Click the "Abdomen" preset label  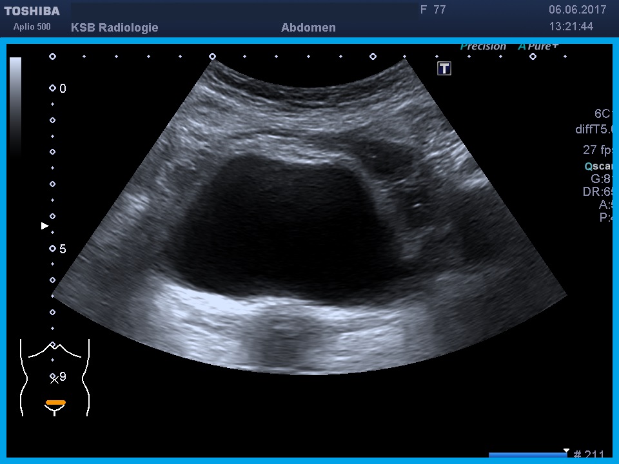pos(308,28)
